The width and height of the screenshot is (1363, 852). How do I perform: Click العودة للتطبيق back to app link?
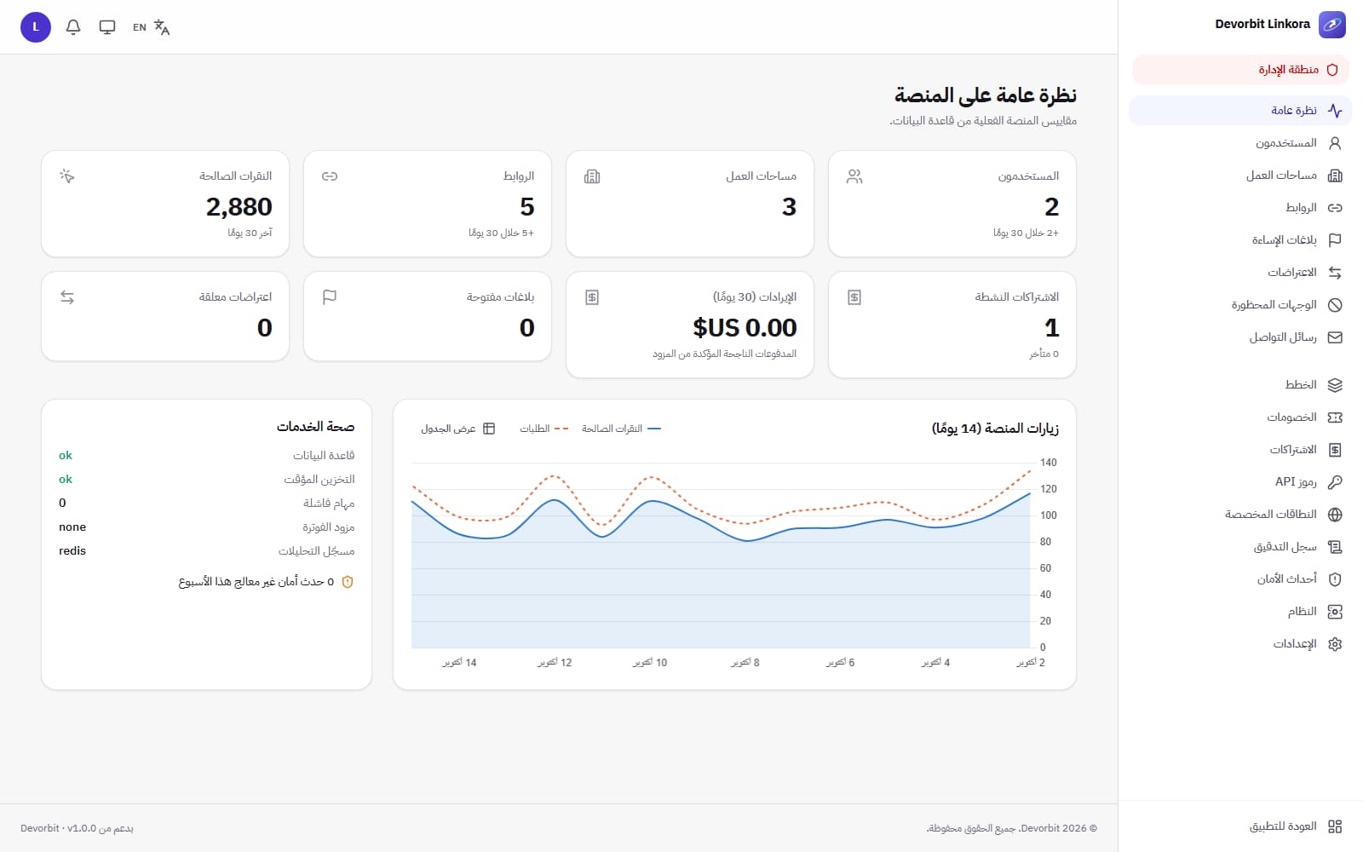(x=1240, y=826)
